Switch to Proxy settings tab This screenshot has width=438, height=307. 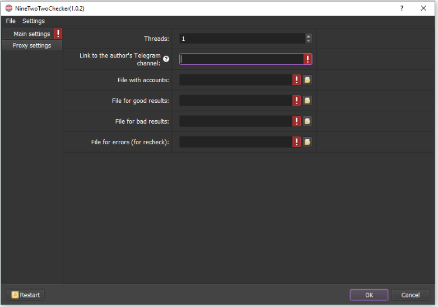pos(32,45)
